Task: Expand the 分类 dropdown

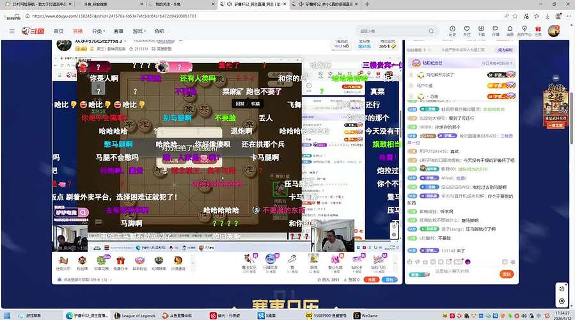Action: tap(98, 31)
